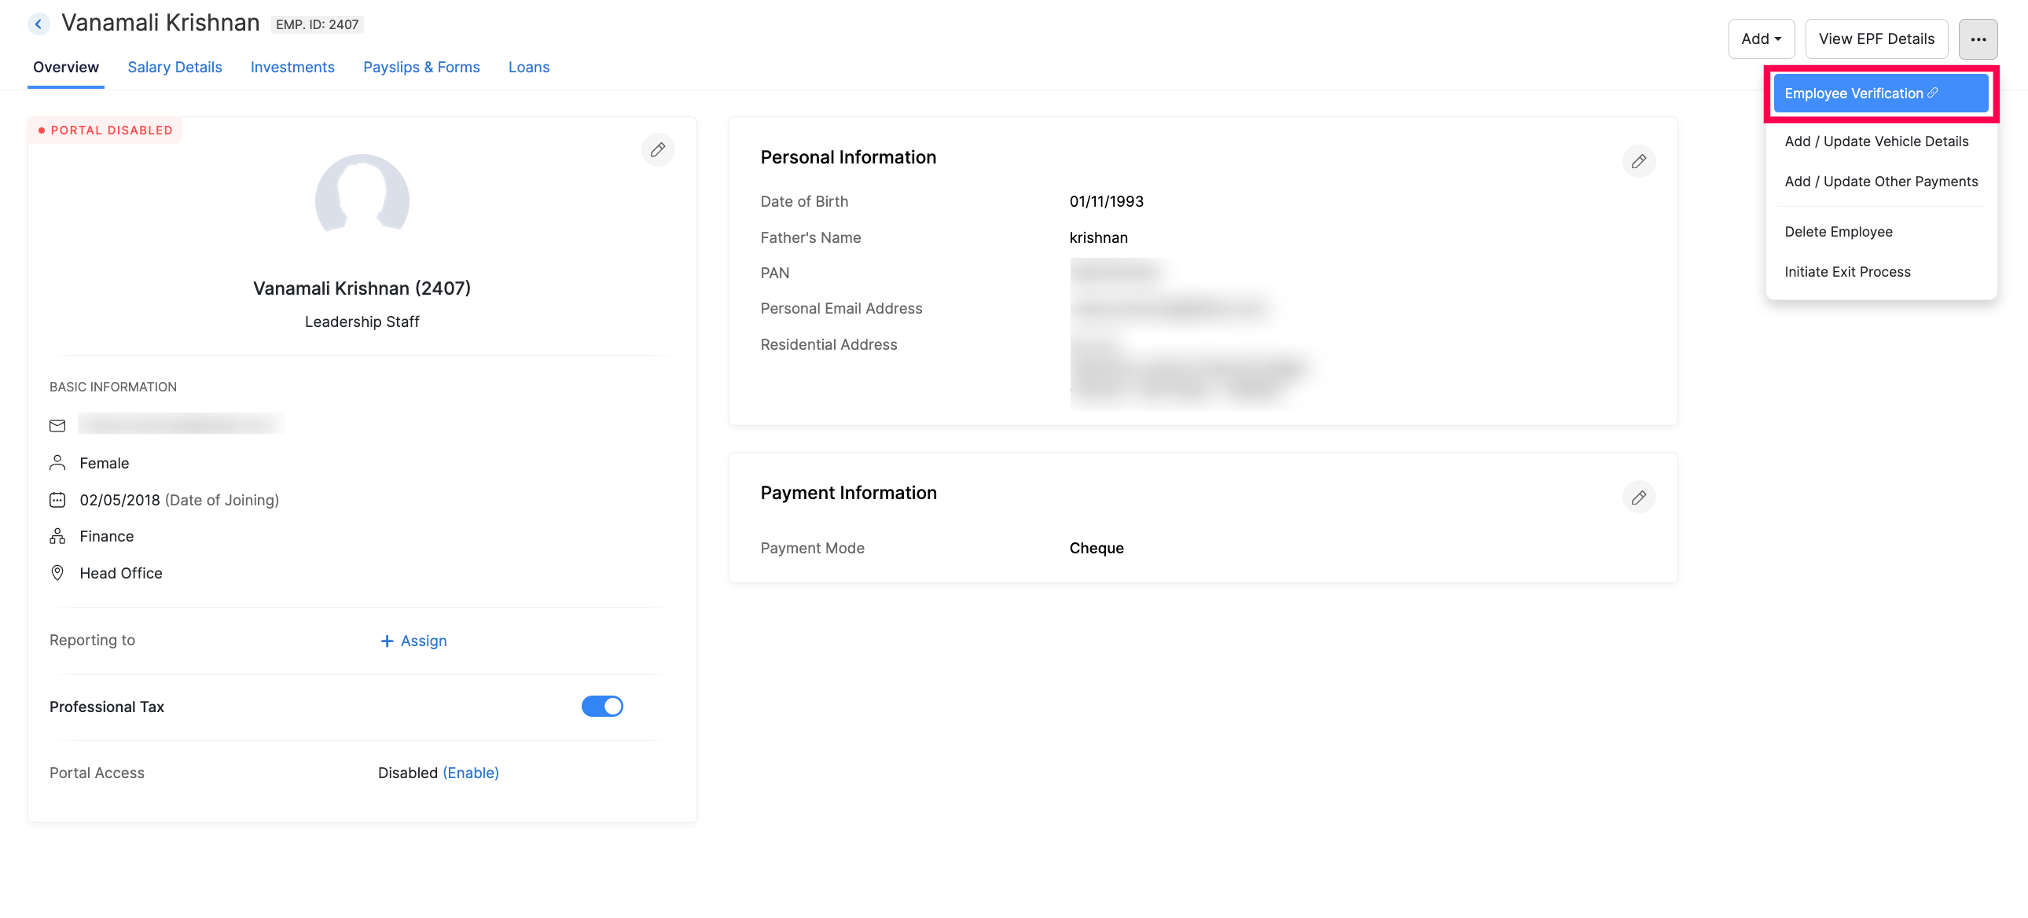Choose Initiate Exit Process menu option

pos(1846,272)
